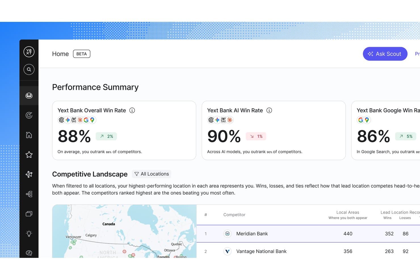Open the star icon in the sidebar
The width and height of the screenshot is (420, 280).
tap(29, 155)
